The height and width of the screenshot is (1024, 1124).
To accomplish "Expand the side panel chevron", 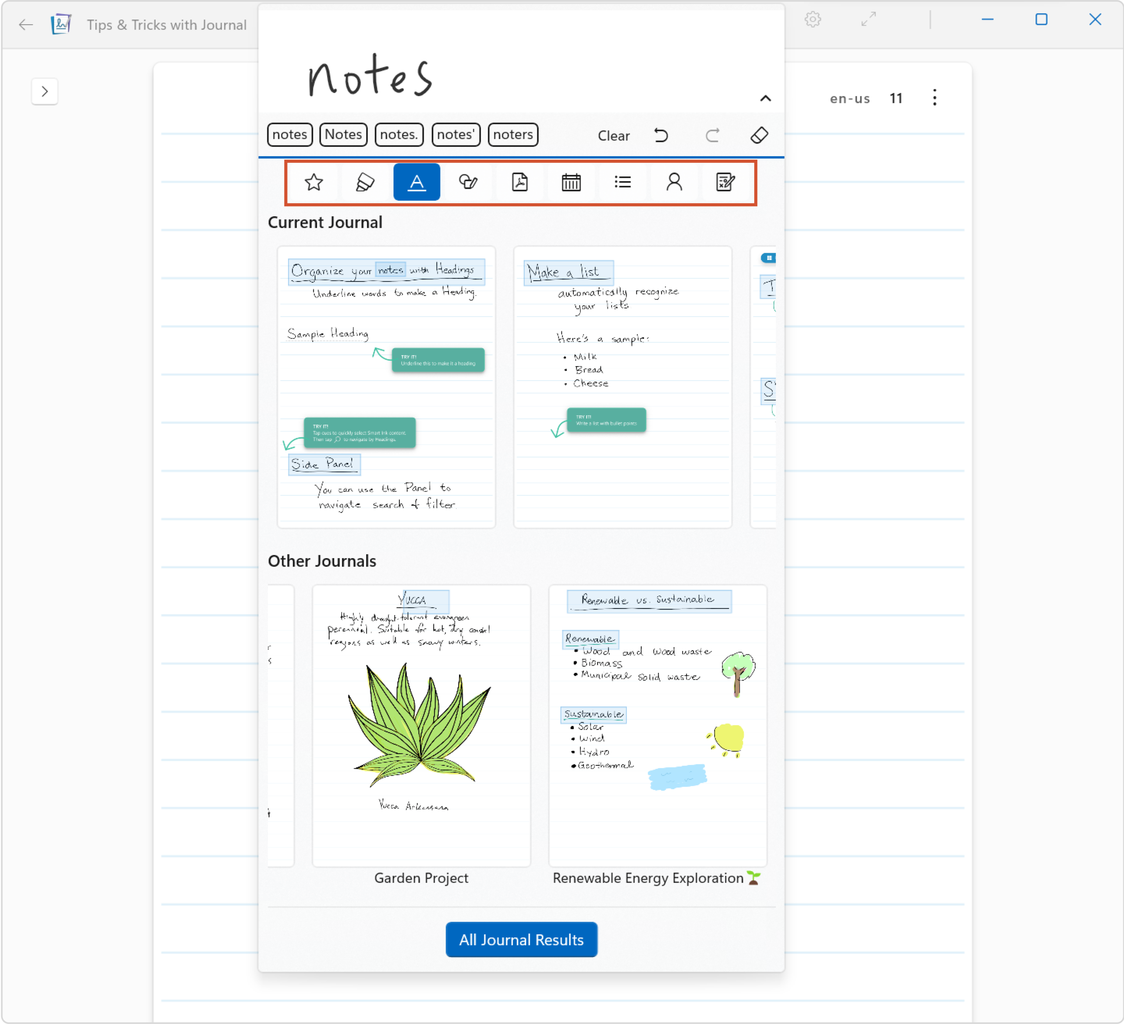I will [x=44, y=91].
